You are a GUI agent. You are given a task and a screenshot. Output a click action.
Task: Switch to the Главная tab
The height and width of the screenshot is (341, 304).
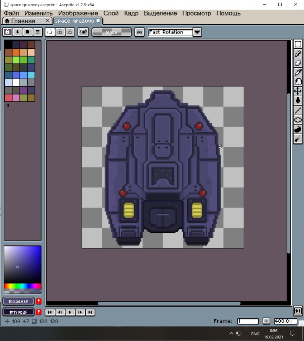23,21
